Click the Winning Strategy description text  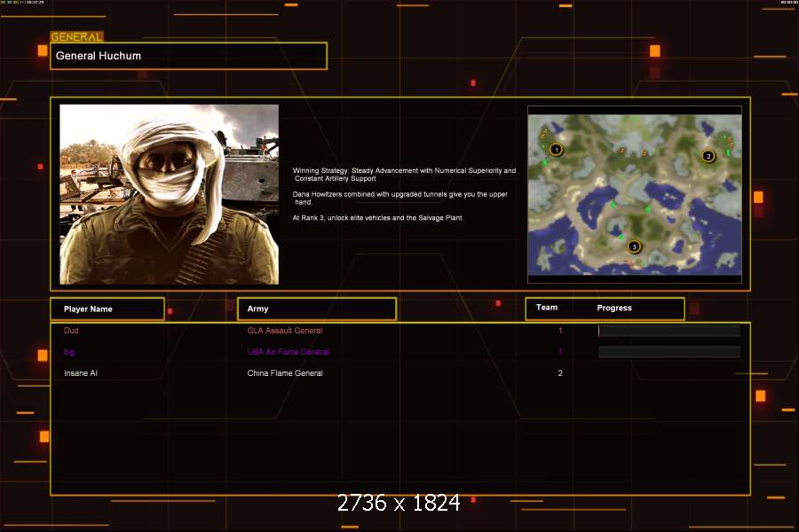(x=404, y=174)
